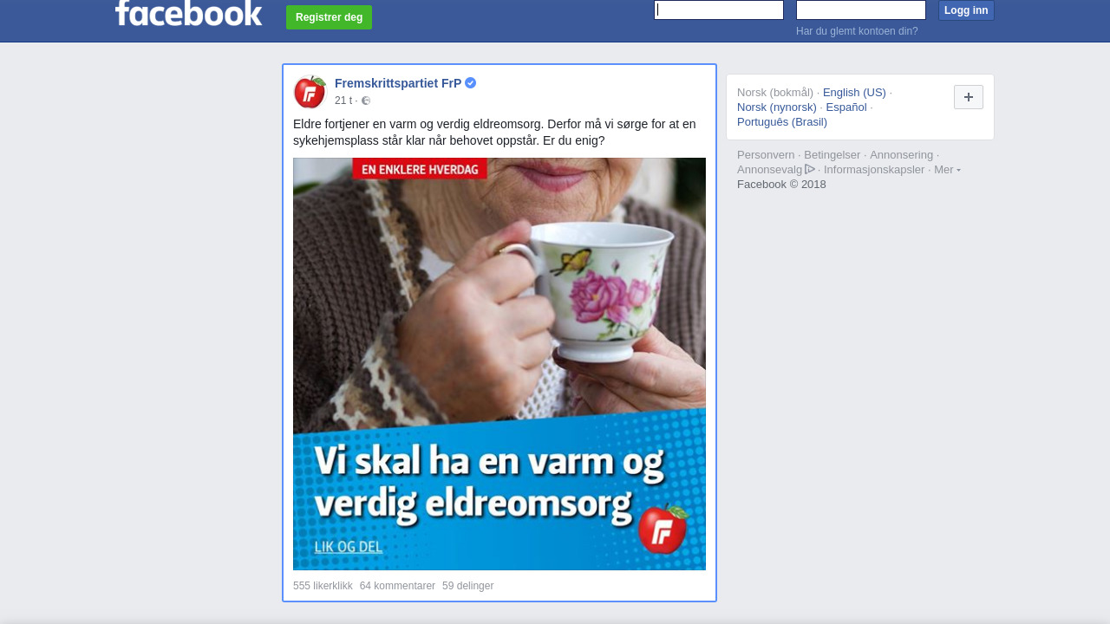Expand the Mer dropdown in footer
The width and height of the screenshot is (1110, 624).
pos(947,169)
